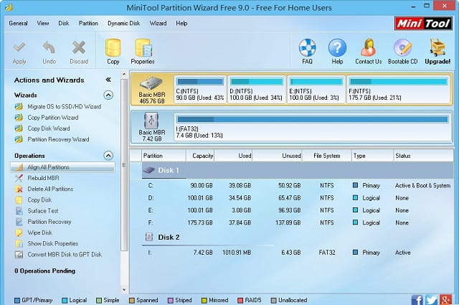Open the Partition menu
Screen dimensions: 459x305
click(x=88, y=23)
